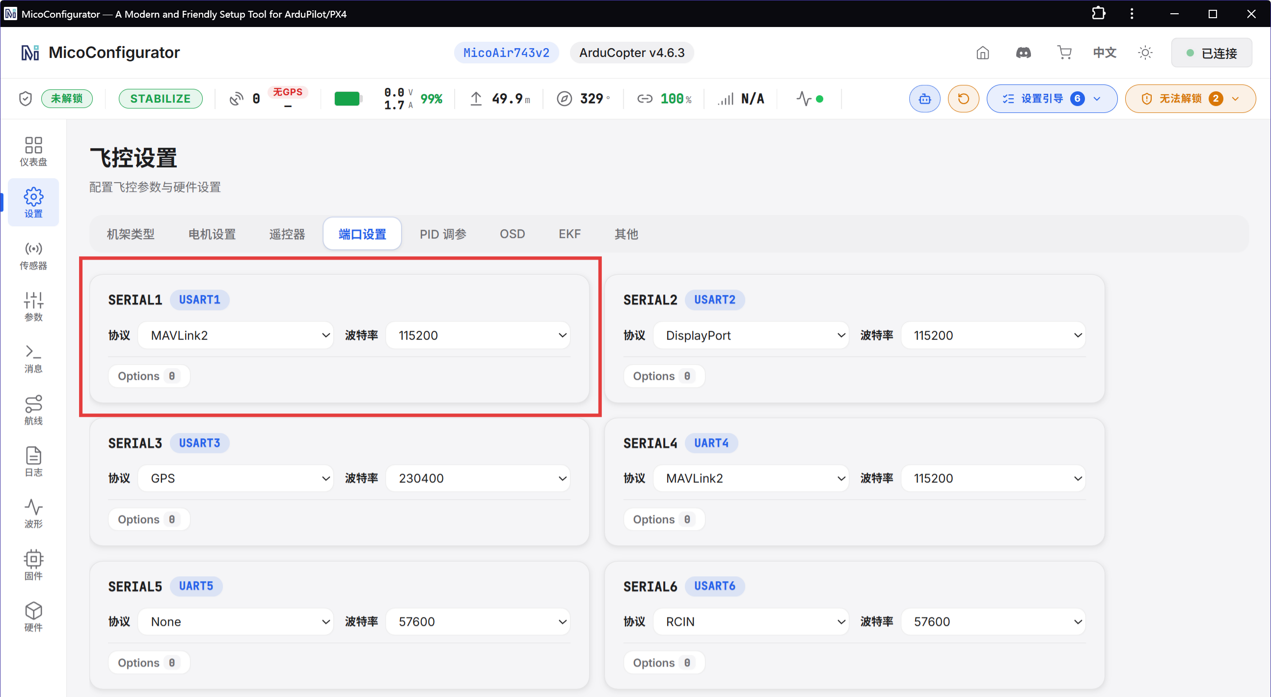This screenshot has height=697, width=1271.
Task: Expand the 设置引导 setup guide dropdown
Action: pyautogui.click(x=1052, y=99)
